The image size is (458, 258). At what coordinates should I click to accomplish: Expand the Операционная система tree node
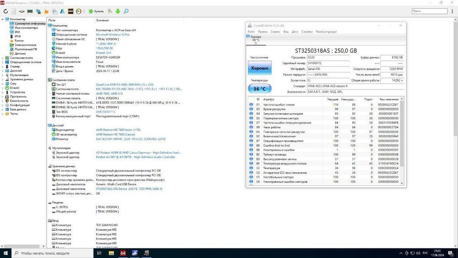pos(2,62)
